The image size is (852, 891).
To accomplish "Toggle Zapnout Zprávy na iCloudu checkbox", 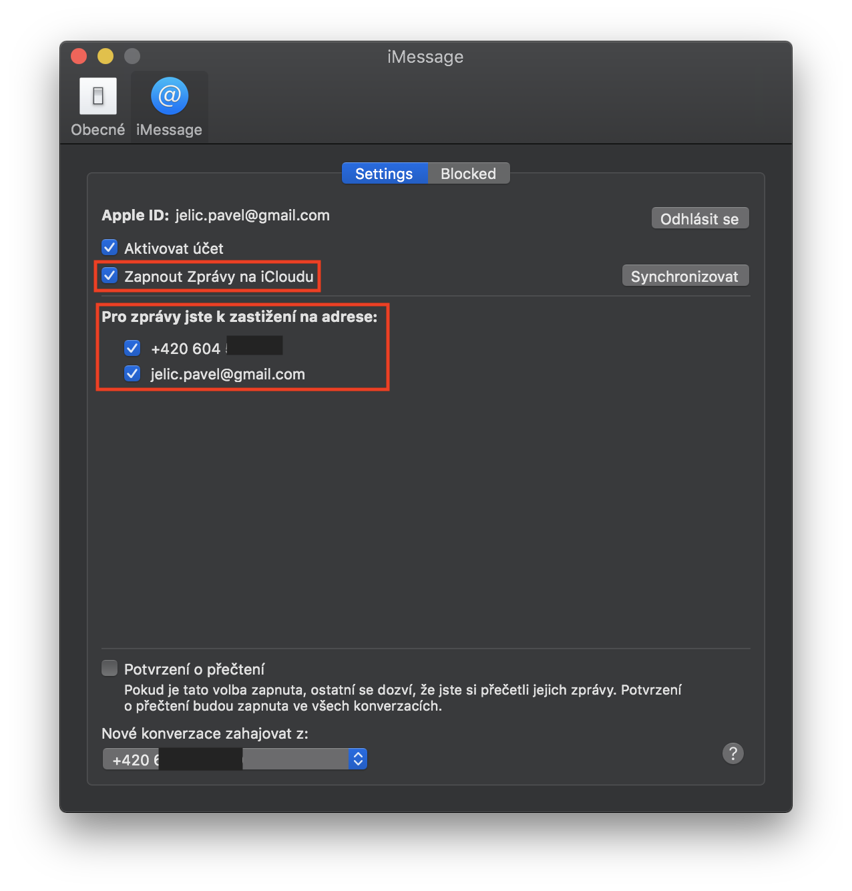I will point(110,276).
